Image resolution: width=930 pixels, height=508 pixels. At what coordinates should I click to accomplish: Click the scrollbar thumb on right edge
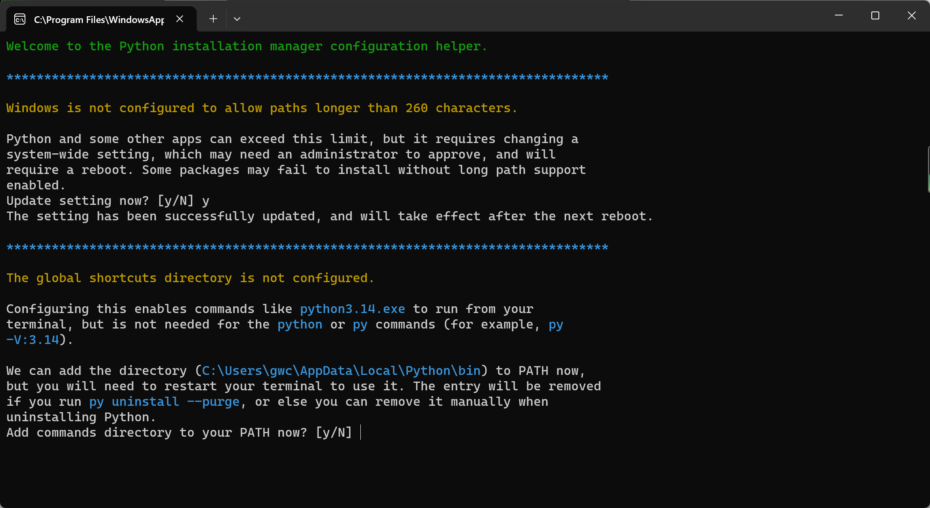point(928,170)
